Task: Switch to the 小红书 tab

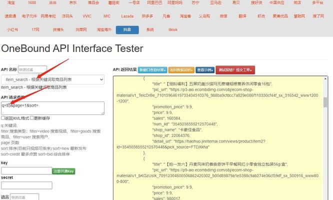Action: (12, 29)
